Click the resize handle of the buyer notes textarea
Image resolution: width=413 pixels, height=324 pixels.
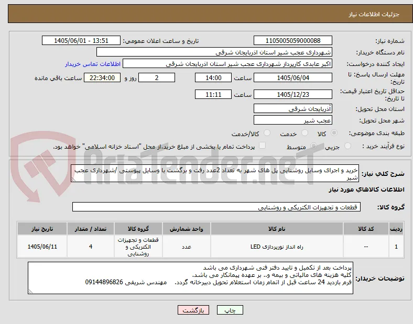30,291
